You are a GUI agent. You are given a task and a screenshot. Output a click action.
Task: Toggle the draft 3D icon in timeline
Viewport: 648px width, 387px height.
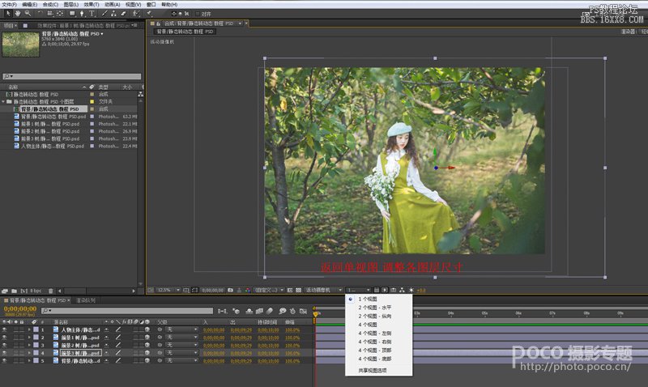(x=237, y=311)
